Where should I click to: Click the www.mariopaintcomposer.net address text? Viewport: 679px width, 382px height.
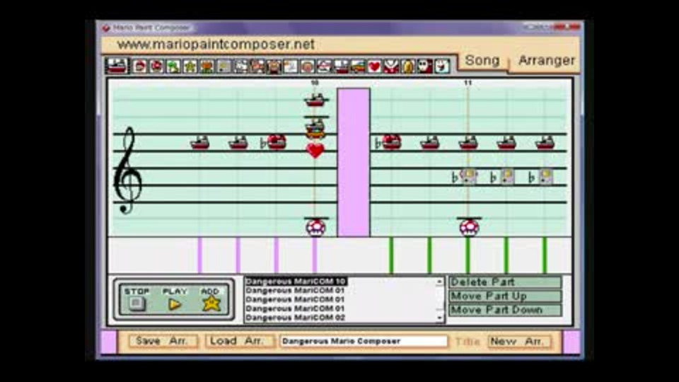[x=216, y=44]
